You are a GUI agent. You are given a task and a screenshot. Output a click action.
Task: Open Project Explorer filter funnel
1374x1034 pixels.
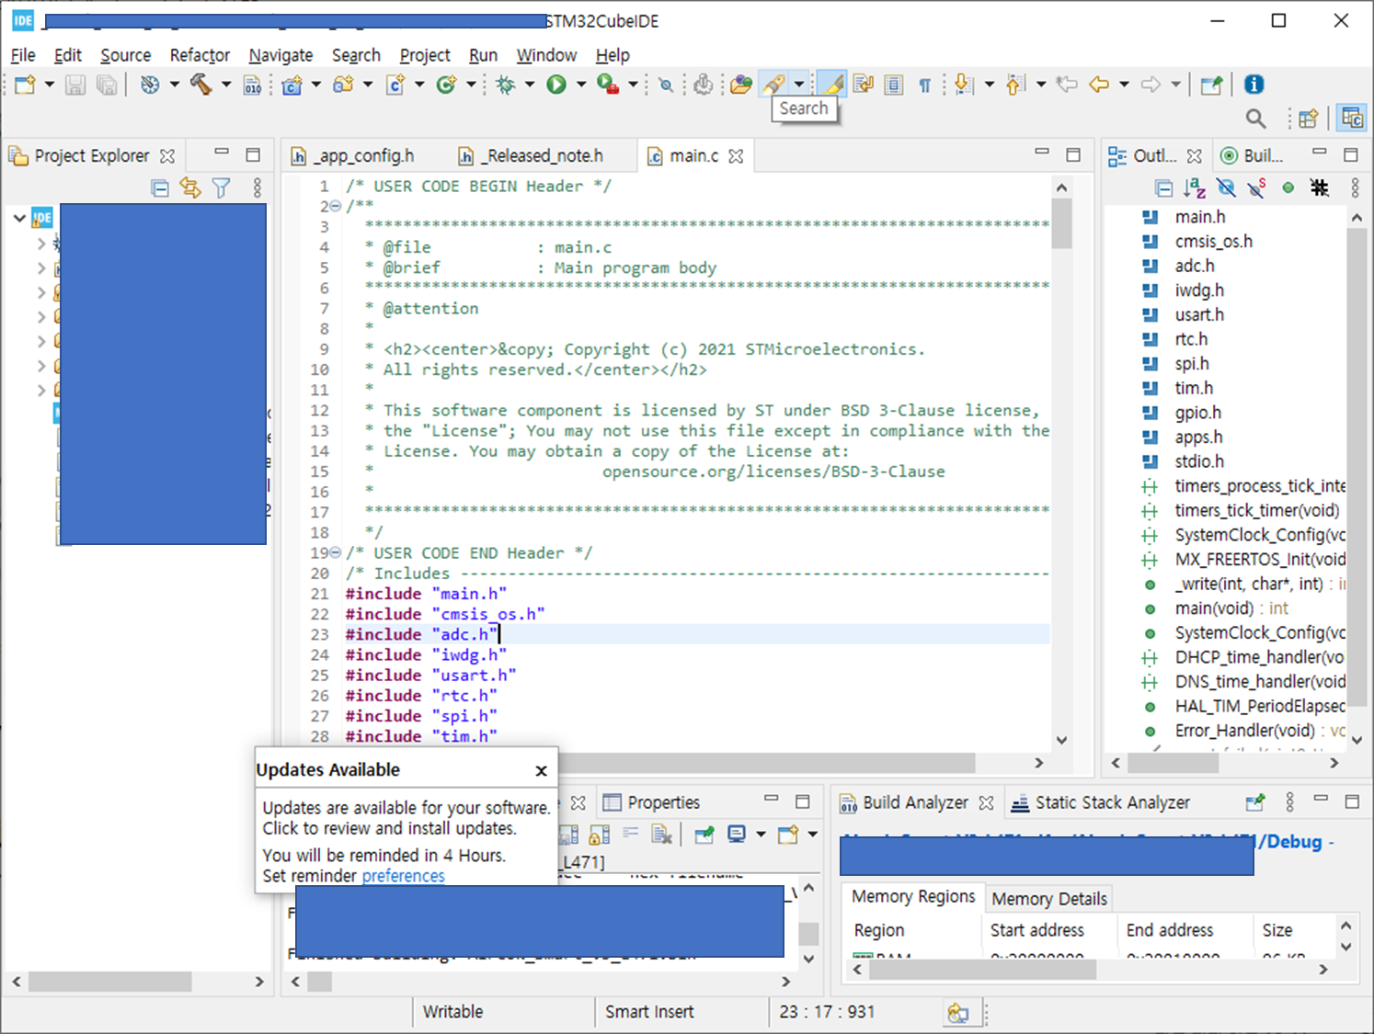[x=222, y=188]
